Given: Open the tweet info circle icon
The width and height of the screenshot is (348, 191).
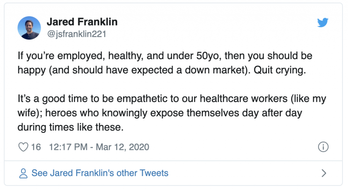Looking at the screenshot, I should pyautogui.click(x=323, y=147).
